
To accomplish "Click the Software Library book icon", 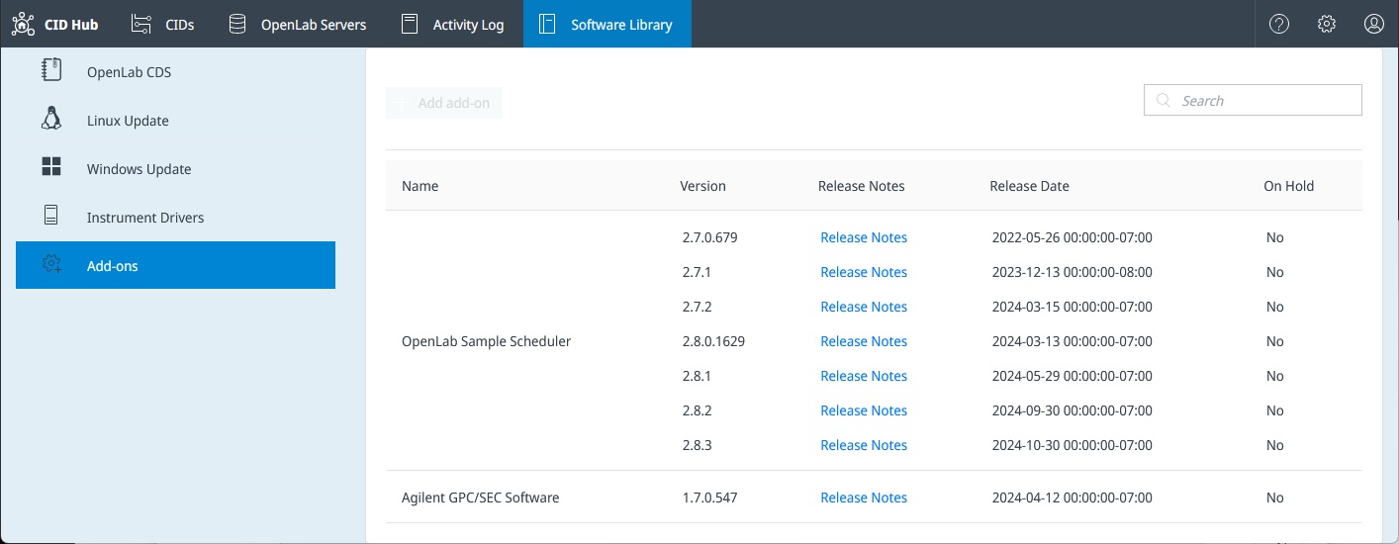I will 547,24.
